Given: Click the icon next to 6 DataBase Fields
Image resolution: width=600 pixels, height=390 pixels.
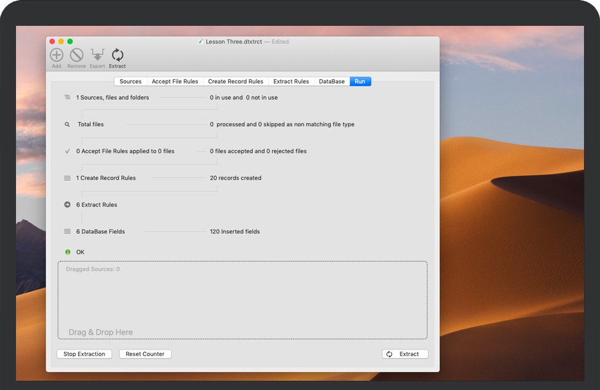Looking at the screenshot, I should pos(67,231).
